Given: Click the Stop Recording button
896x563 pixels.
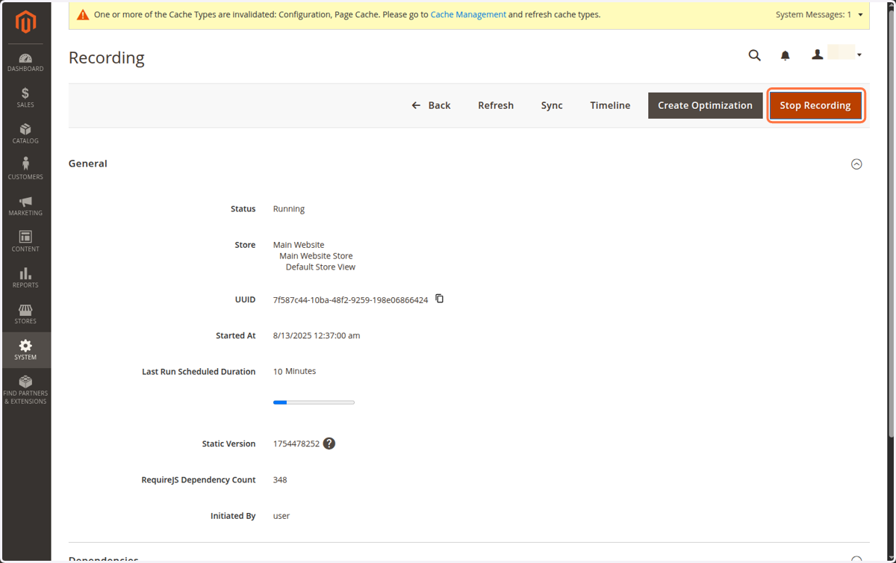Looking at the screenshot, I should [x=815, y=105].
